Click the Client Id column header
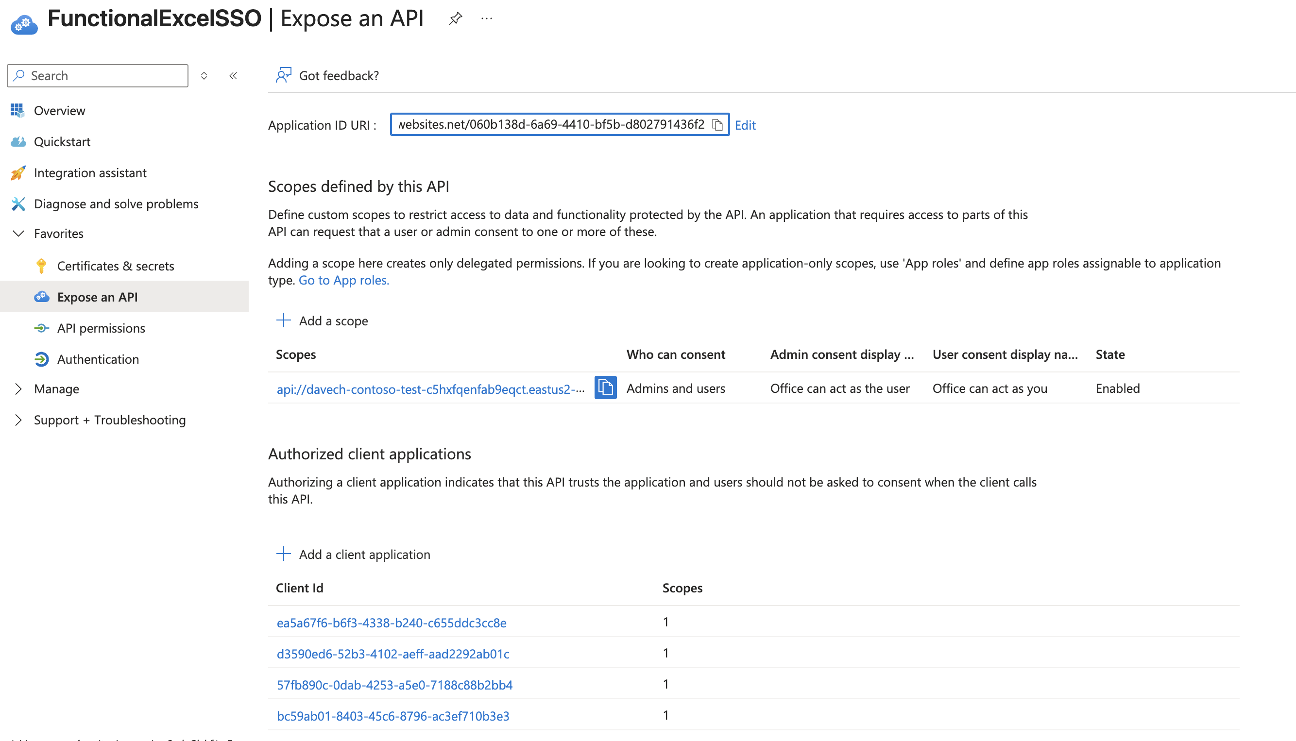The width and height of the screenshot is (1296, 741). point(299,588)
